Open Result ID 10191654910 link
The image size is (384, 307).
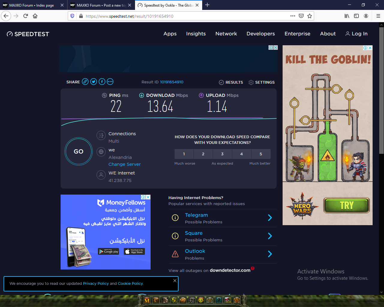tap(172, 82)
